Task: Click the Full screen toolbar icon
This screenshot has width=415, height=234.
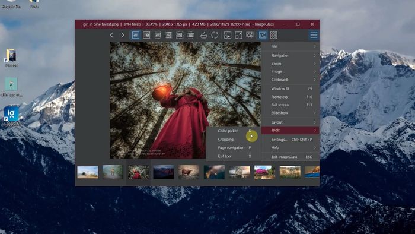Action: tap(238, 35)
